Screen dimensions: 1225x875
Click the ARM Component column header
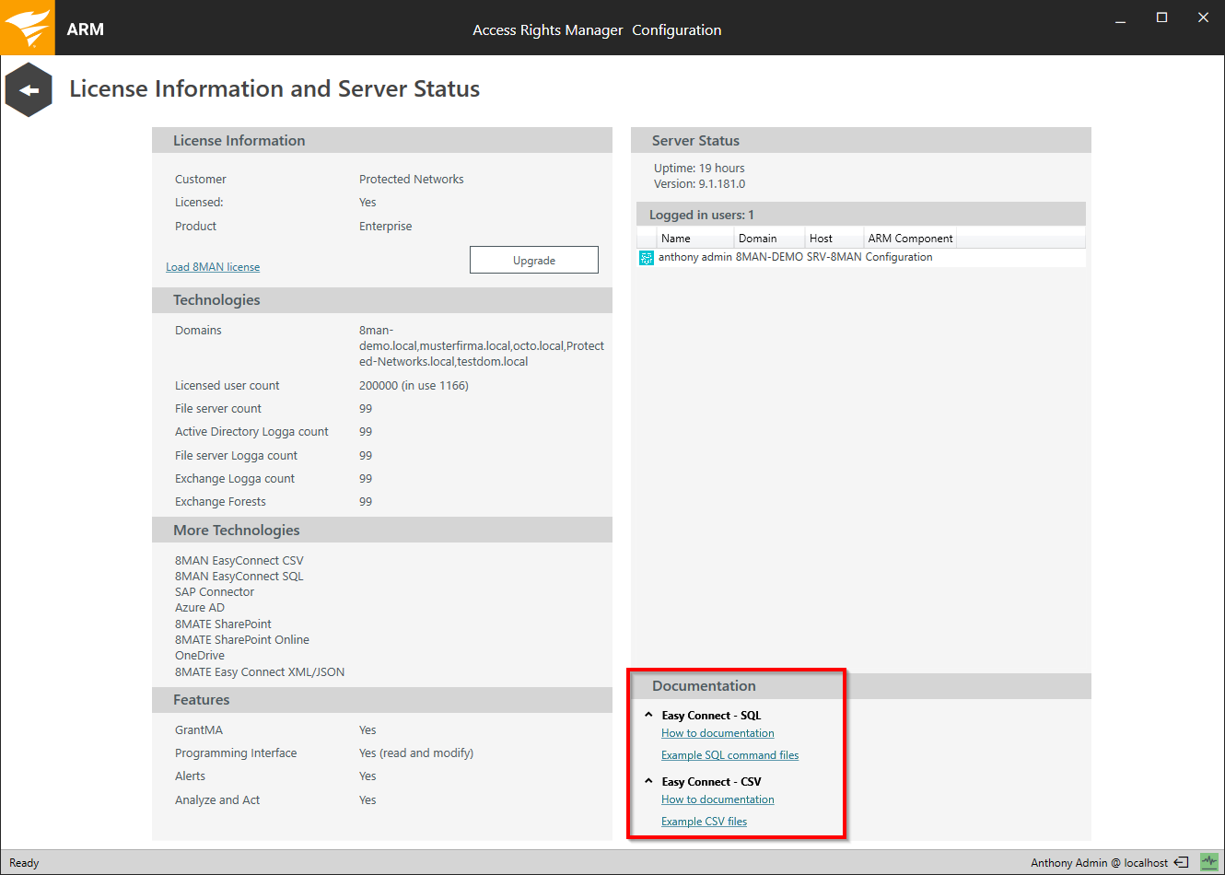(910, 239)
